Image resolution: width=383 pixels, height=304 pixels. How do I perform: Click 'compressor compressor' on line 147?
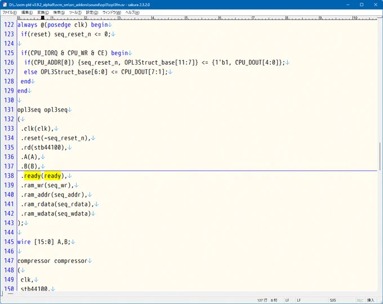52,261
